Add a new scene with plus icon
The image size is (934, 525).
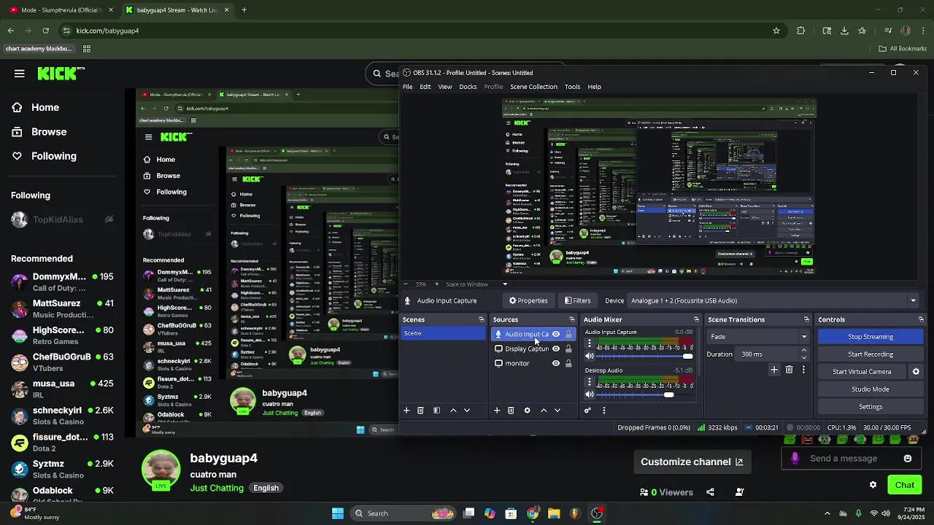(x=406, y=411)
